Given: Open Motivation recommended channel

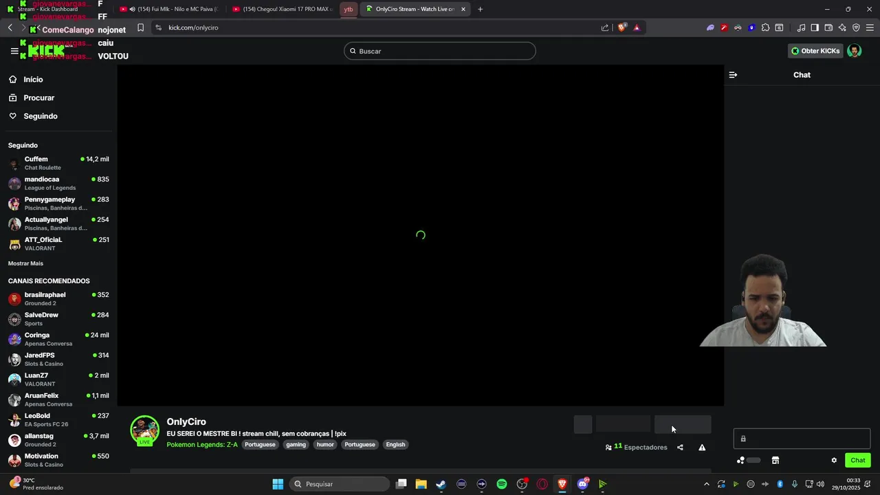Looking at the screenshot, I should click(x=58, y=460).
